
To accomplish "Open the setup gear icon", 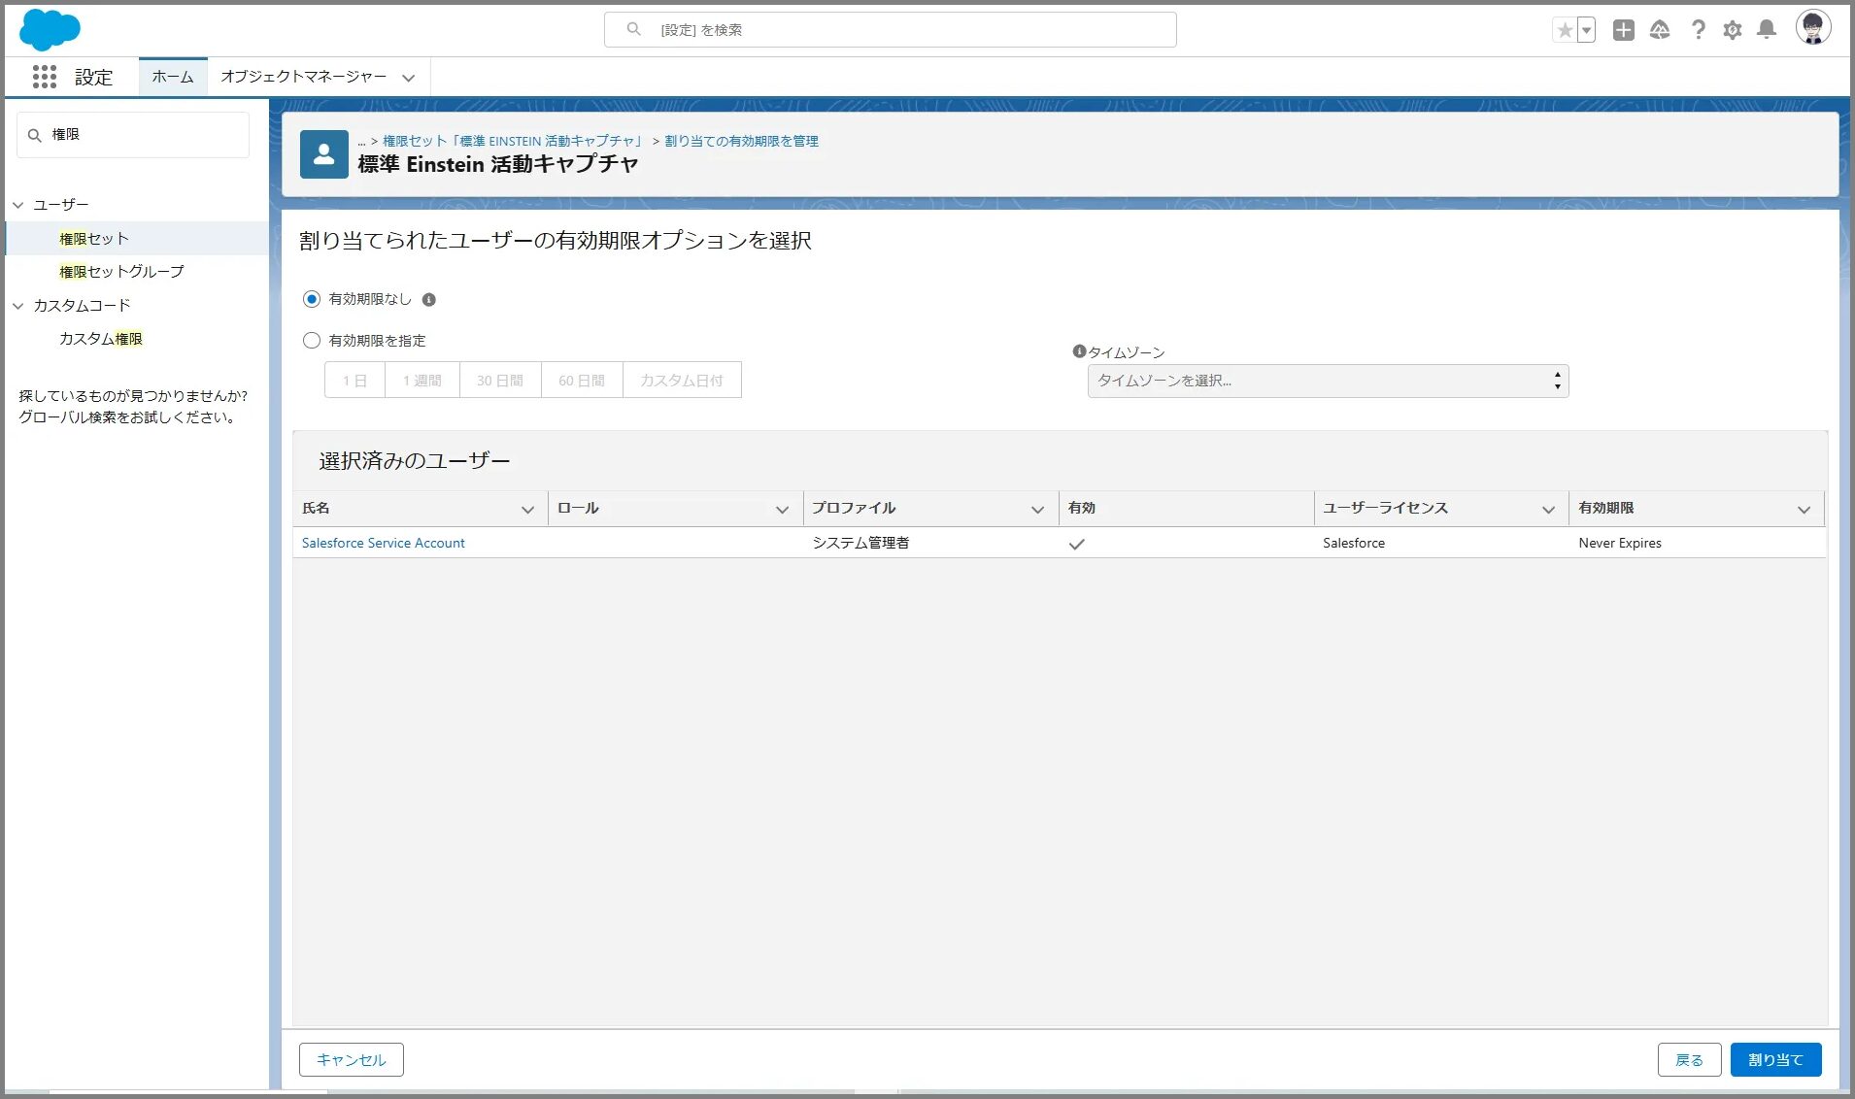I will tap(1733, 30).
